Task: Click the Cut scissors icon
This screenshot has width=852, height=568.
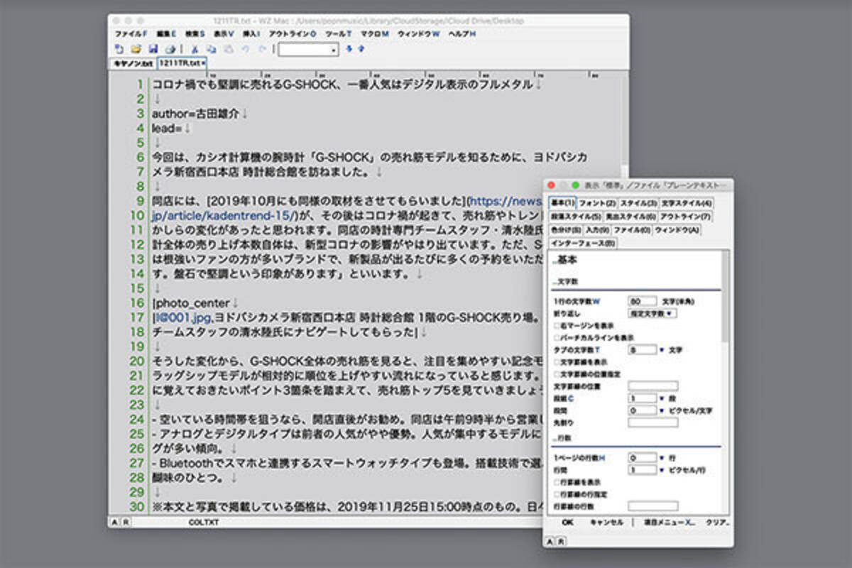Action: 194,49
